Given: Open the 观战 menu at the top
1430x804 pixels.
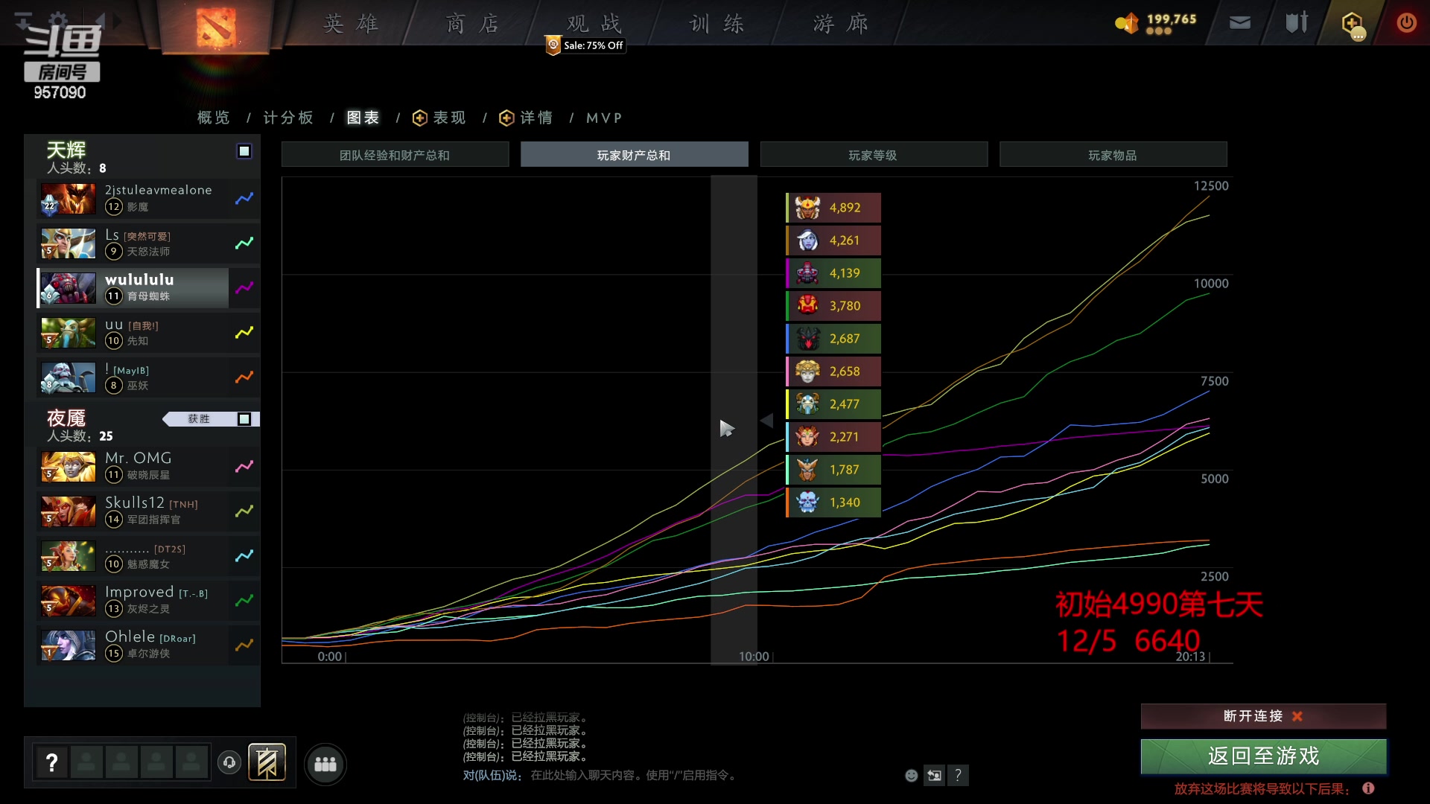Looking at the screenshot, I should pyautogui.click(x=592, y=23).
